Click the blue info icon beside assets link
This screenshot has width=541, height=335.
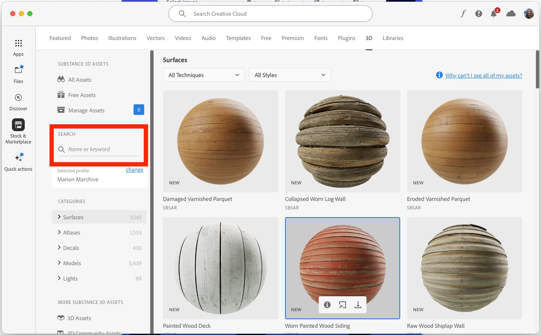pyautogui.click(x=439, y=75)
